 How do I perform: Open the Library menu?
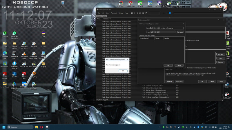(x=121, y=13)
